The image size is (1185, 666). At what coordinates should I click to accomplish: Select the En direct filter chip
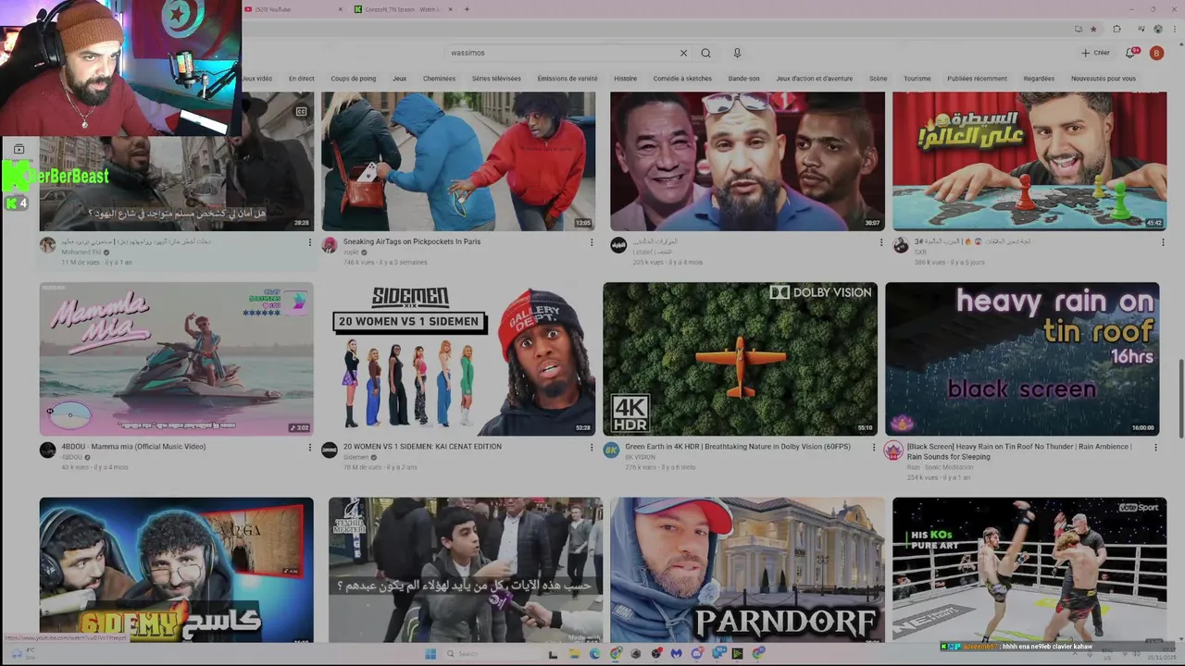pos(301,79)
